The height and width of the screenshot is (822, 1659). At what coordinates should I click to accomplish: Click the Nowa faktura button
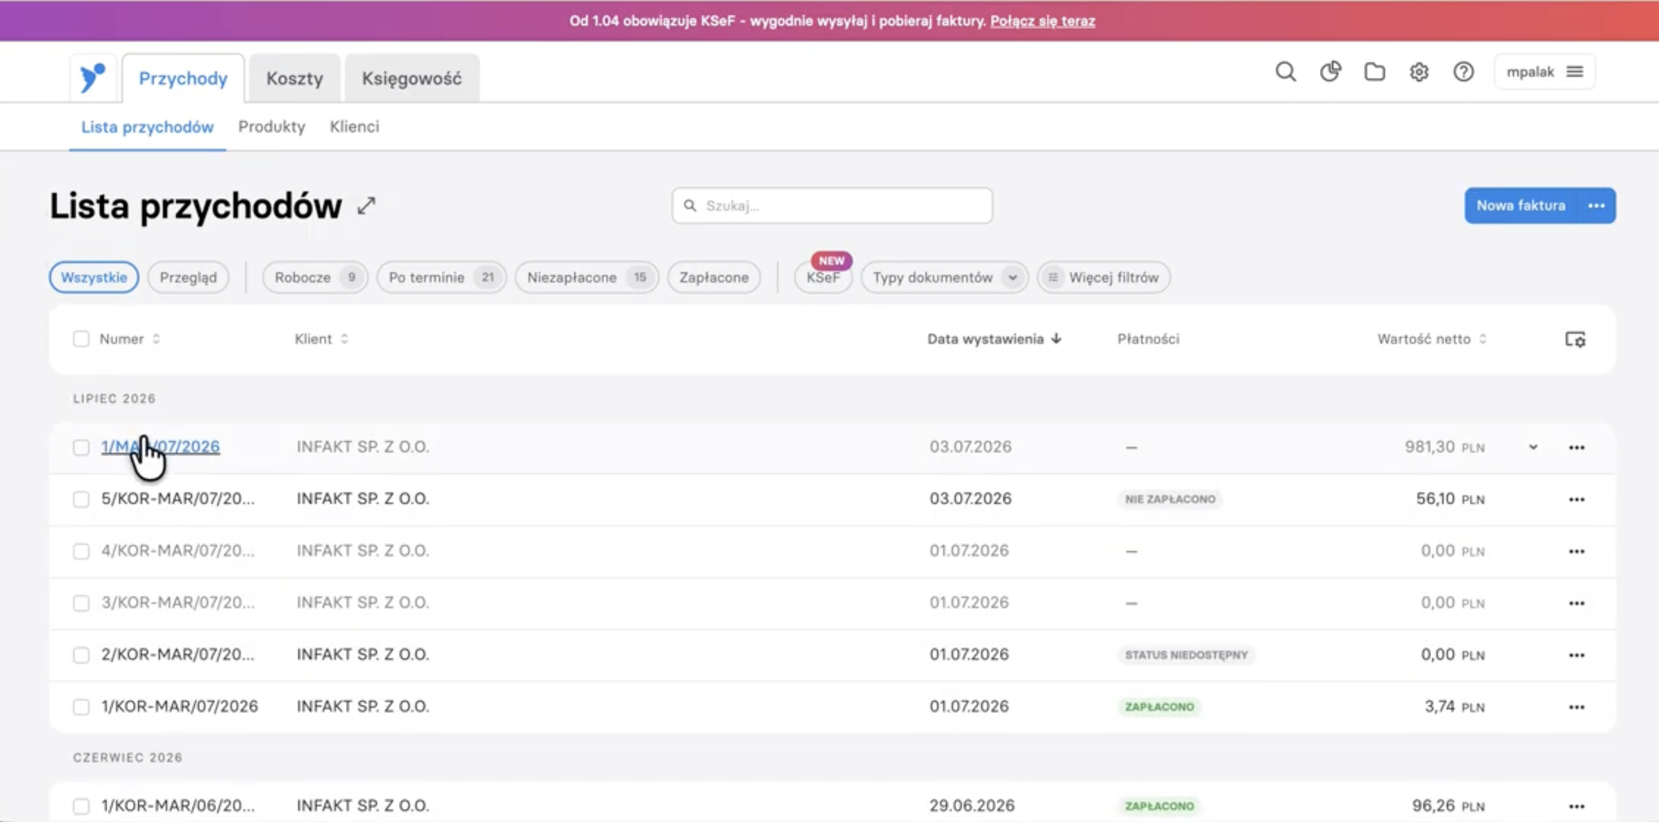1520,206
